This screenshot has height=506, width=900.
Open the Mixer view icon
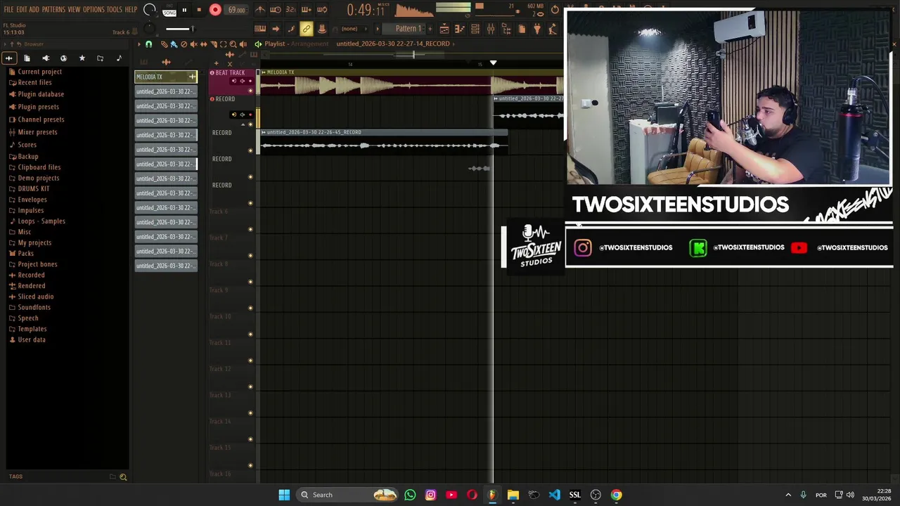click(491, 29)
